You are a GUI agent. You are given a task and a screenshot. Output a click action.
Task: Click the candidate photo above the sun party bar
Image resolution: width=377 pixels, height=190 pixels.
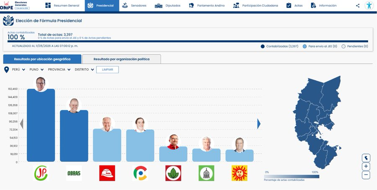pyautogui.click(x=240, y=145)
